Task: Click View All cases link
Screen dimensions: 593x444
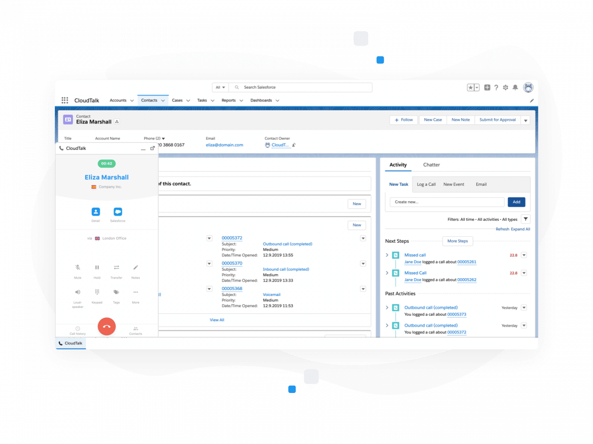Action: 217,320
